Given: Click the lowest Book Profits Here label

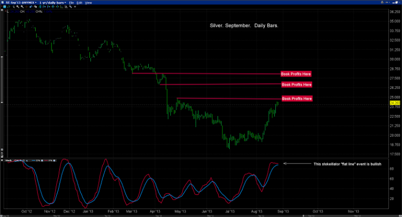Looking at the screenshot, I should coord(297,99).
